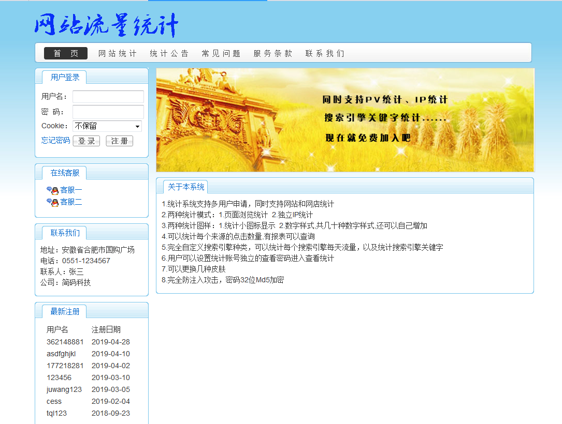View the 服务条款 page
The height and width of the screenshot is (424, 562).
coord(273,53)
